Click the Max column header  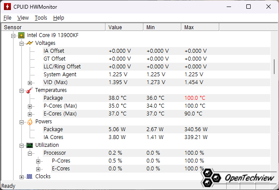click(201, 27)
